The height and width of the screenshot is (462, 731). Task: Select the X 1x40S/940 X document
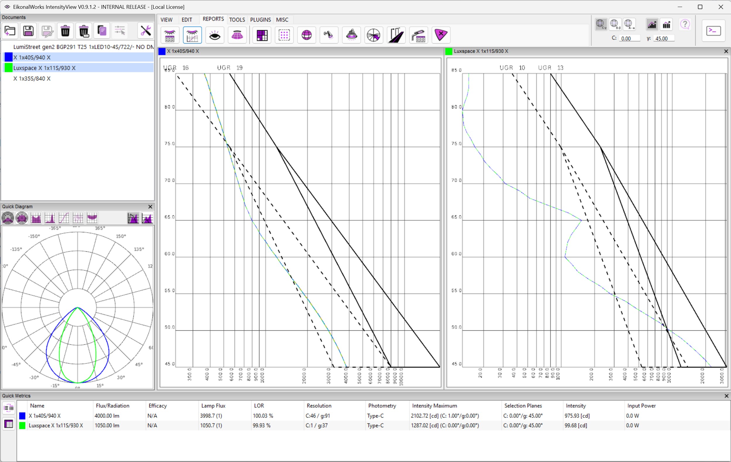tap(78, 57)
